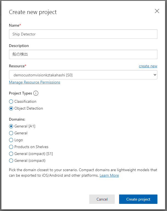Click the Resource dropdown chevron arrow
The height and width of the screenshot is (211, 167).
155,75
